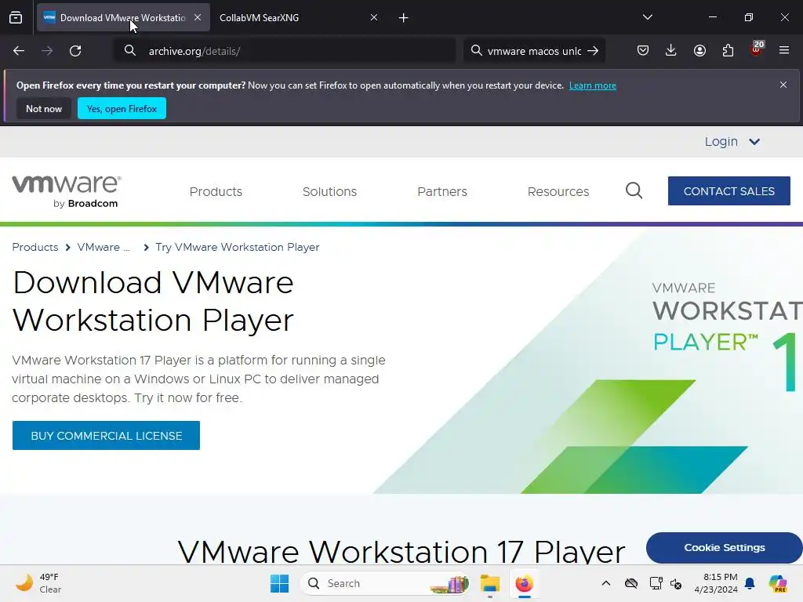Open the VMware ... breadcrumb link
The width and height of the screenshot is (803, 602).
(x=104, y=247)
